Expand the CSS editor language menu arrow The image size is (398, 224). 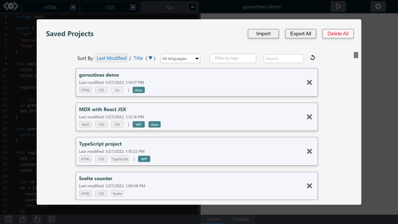132,7
